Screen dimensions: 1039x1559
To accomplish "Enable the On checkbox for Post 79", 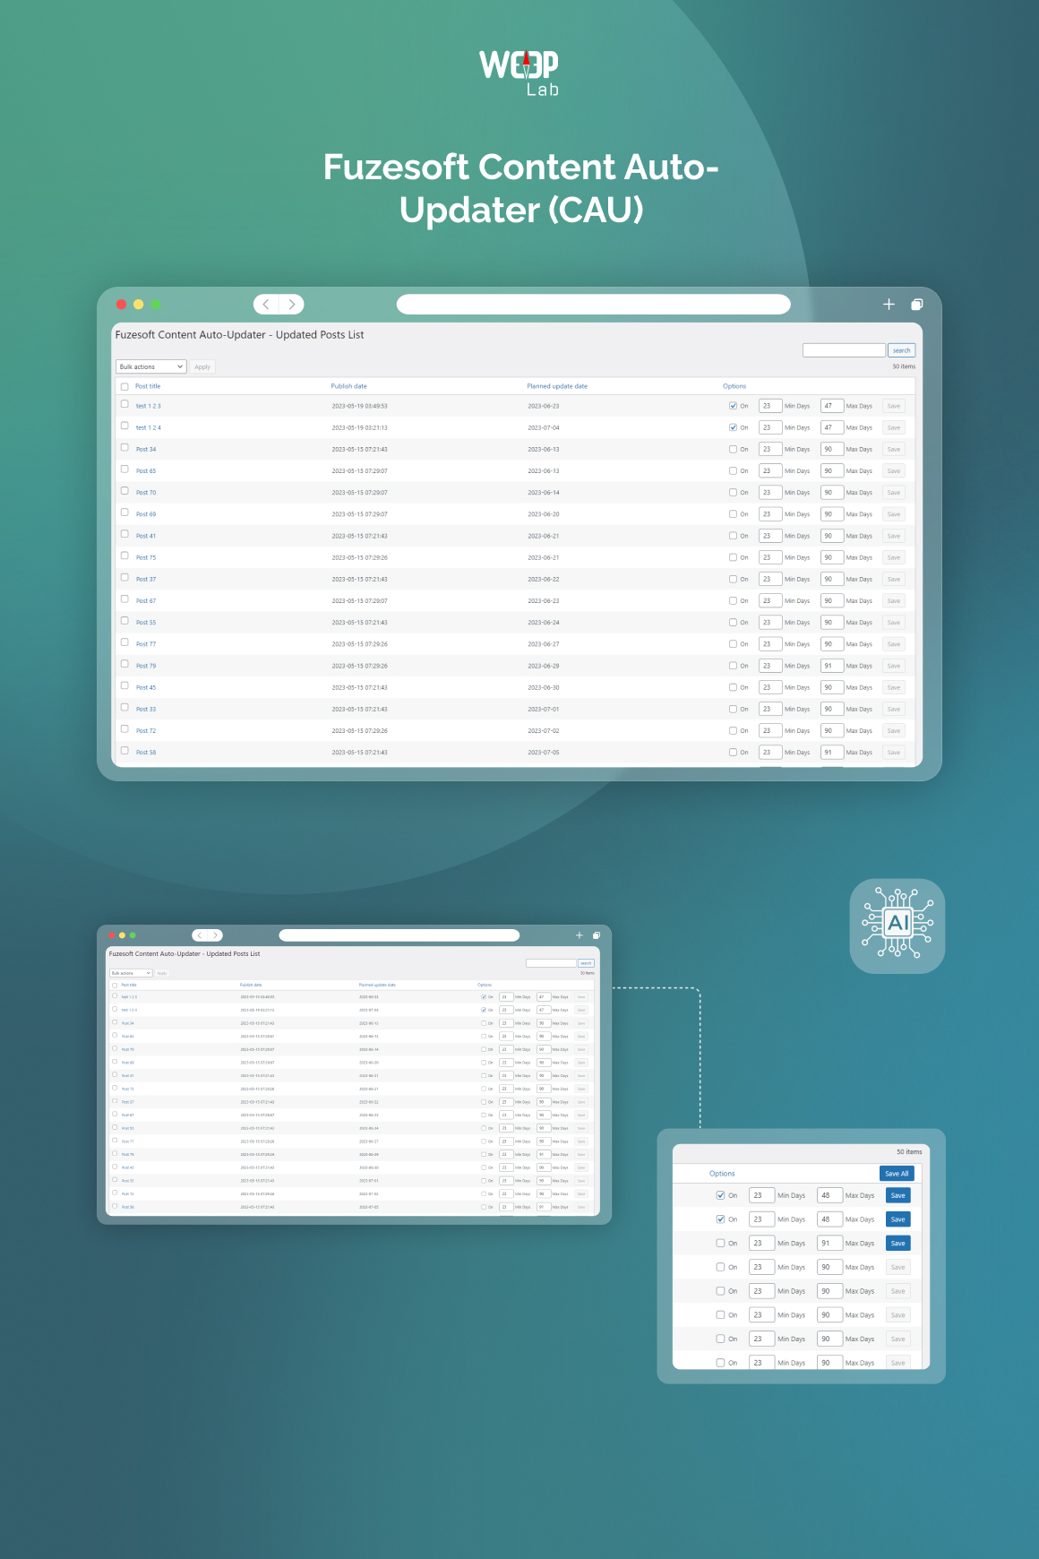I will point(733,666).
